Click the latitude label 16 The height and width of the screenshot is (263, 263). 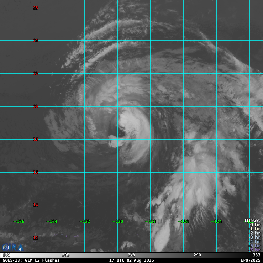tap(36, 172)
